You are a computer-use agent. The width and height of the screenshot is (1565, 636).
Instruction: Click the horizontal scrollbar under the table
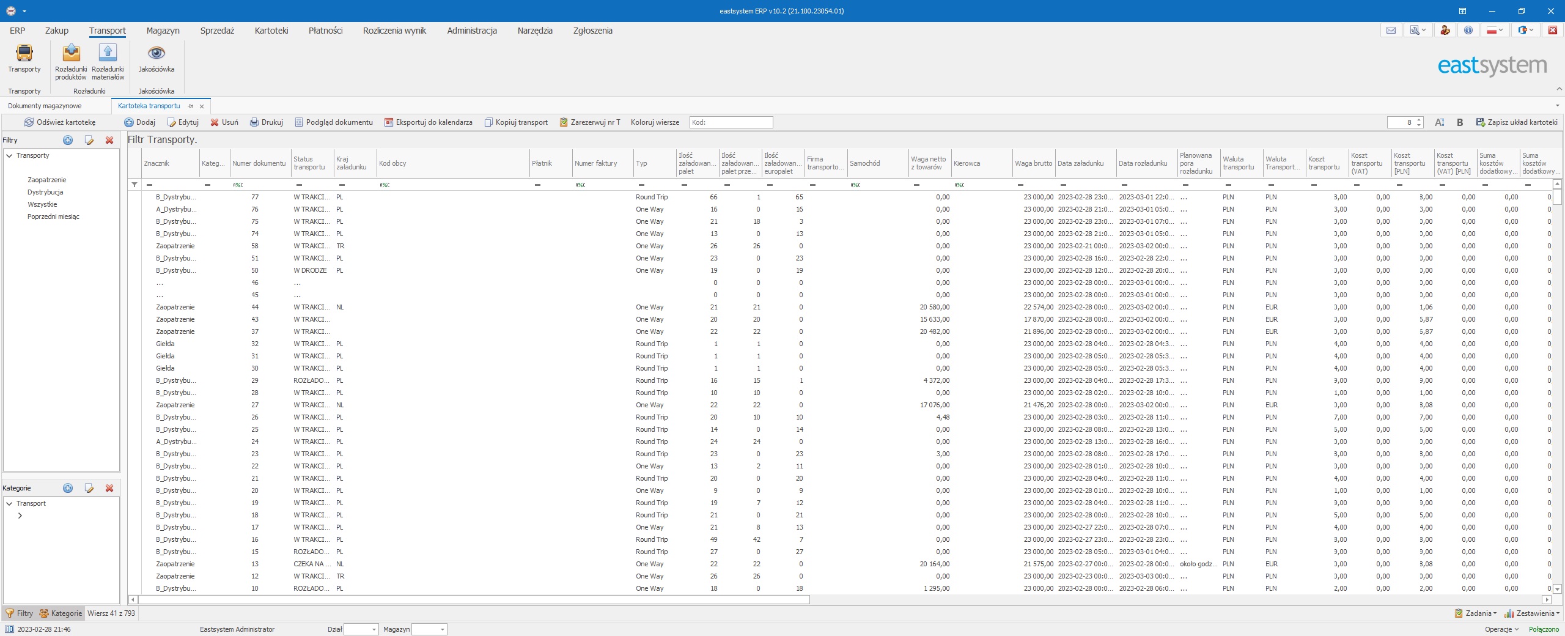click(x=474, y=599)
